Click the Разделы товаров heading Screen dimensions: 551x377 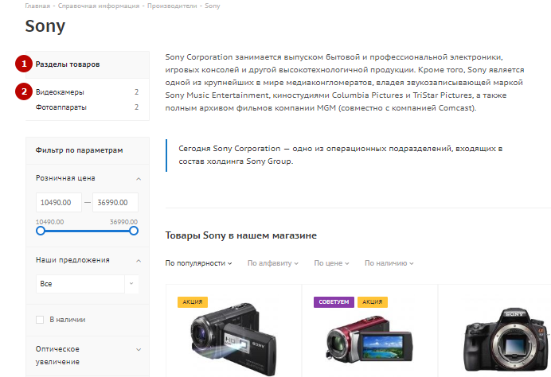68,64
